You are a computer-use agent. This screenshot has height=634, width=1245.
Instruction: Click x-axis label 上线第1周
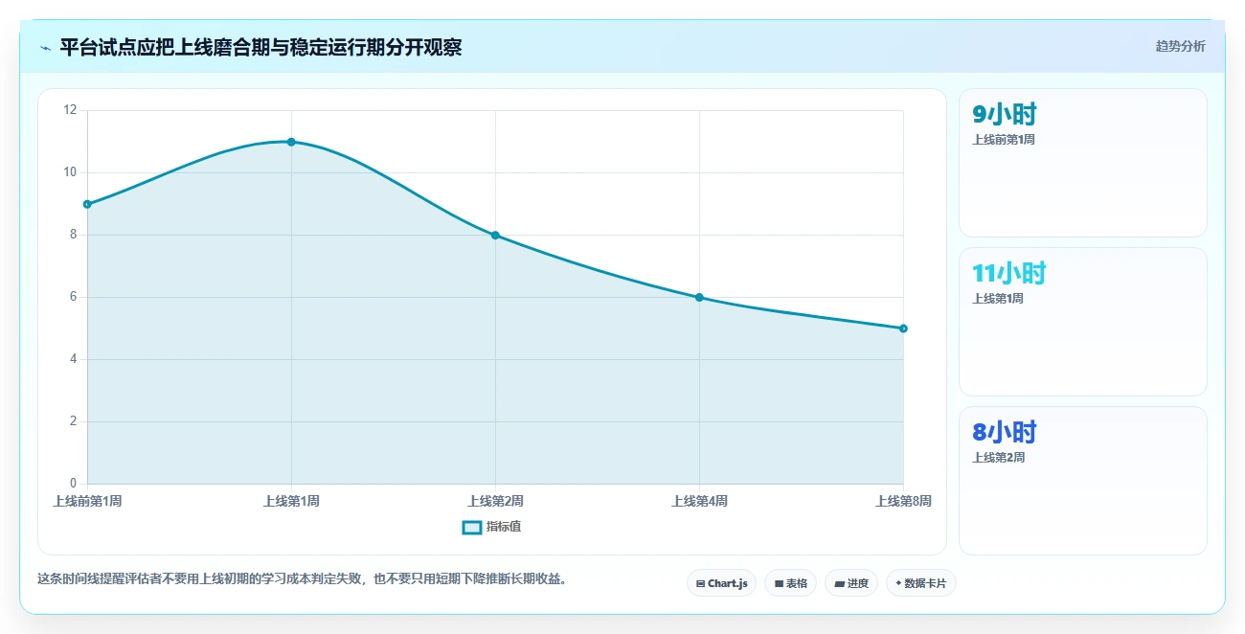[291, 501]
